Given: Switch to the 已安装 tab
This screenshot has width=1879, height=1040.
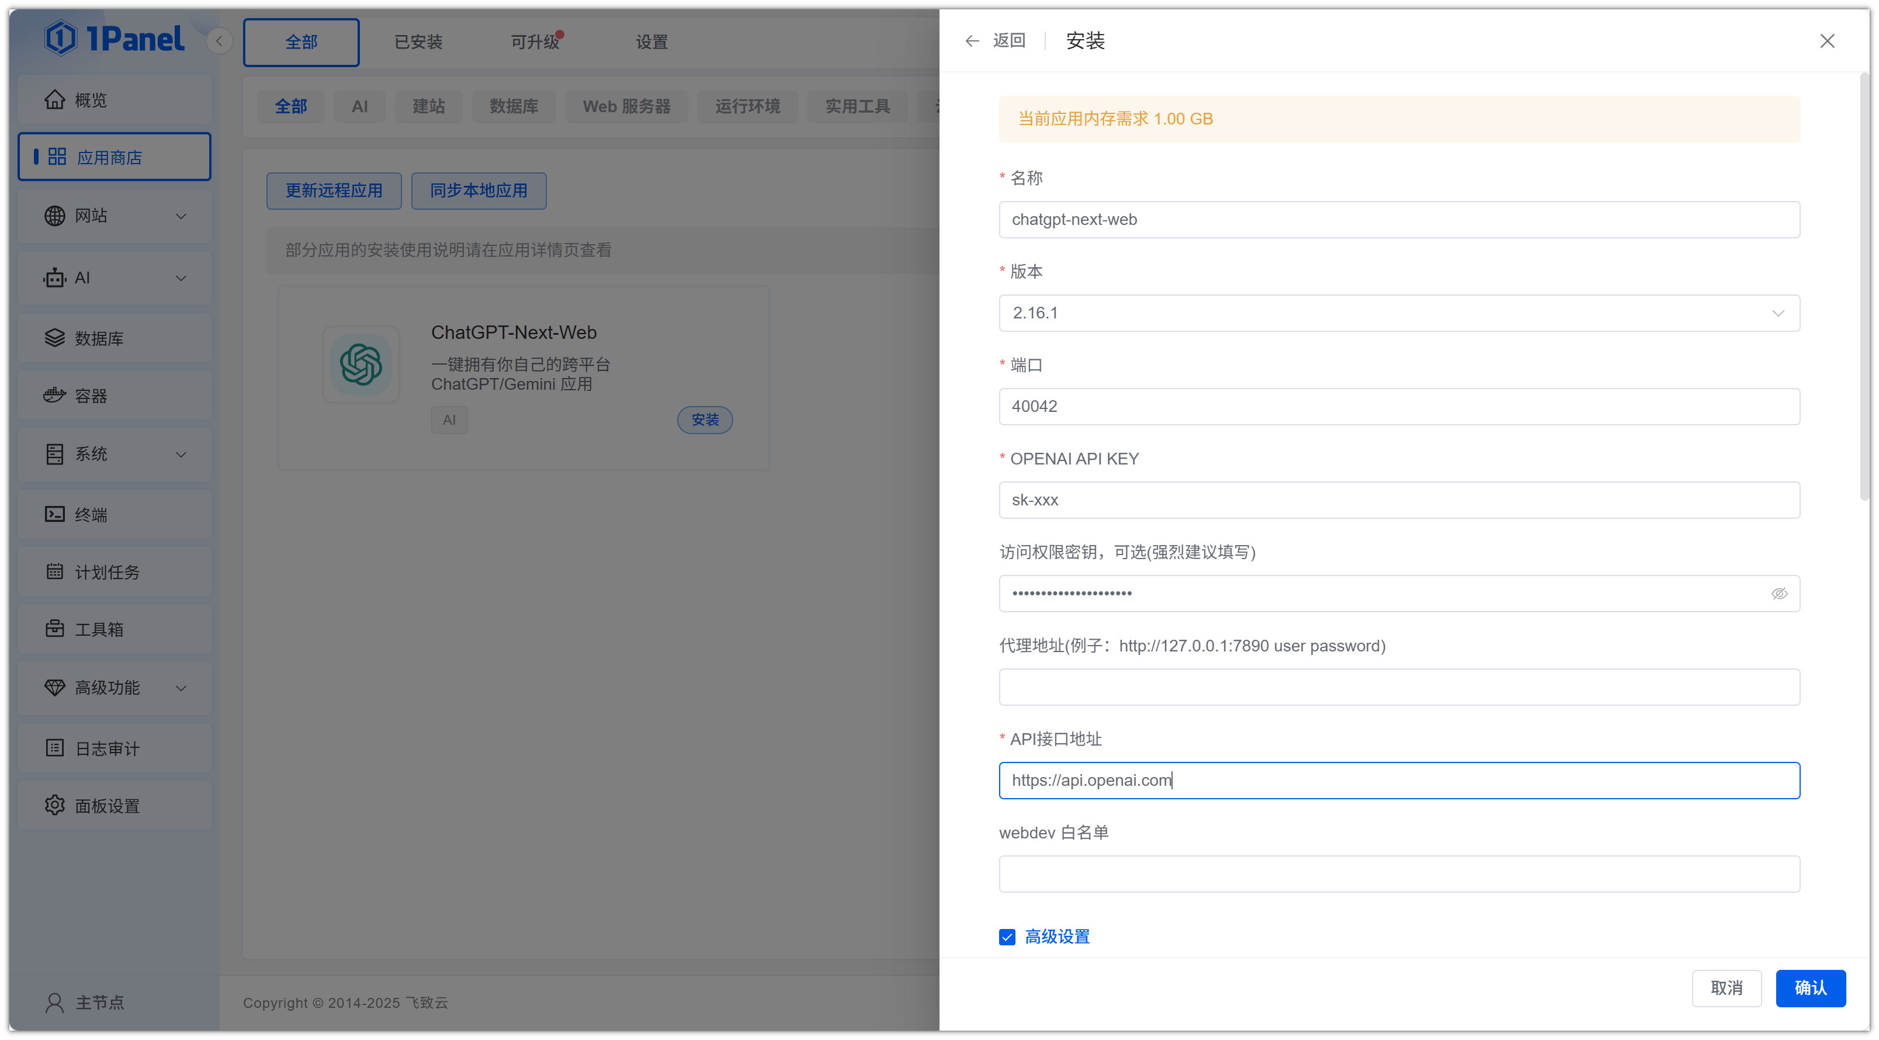Looking at the screenshot, I should [x=418, y=42].
